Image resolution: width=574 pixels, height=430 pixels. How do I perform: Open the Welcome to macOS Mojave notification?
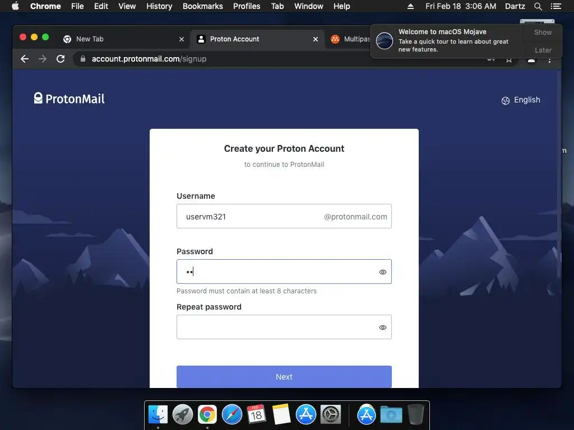click(447, 41)
